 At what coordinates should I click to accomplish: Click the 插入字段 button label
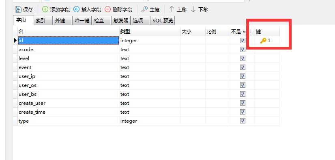click(91, 10)
